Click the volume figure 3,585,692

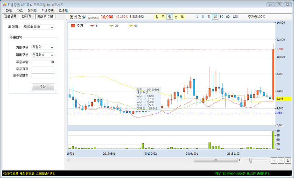pyautogui.click(x=137, y=17)
